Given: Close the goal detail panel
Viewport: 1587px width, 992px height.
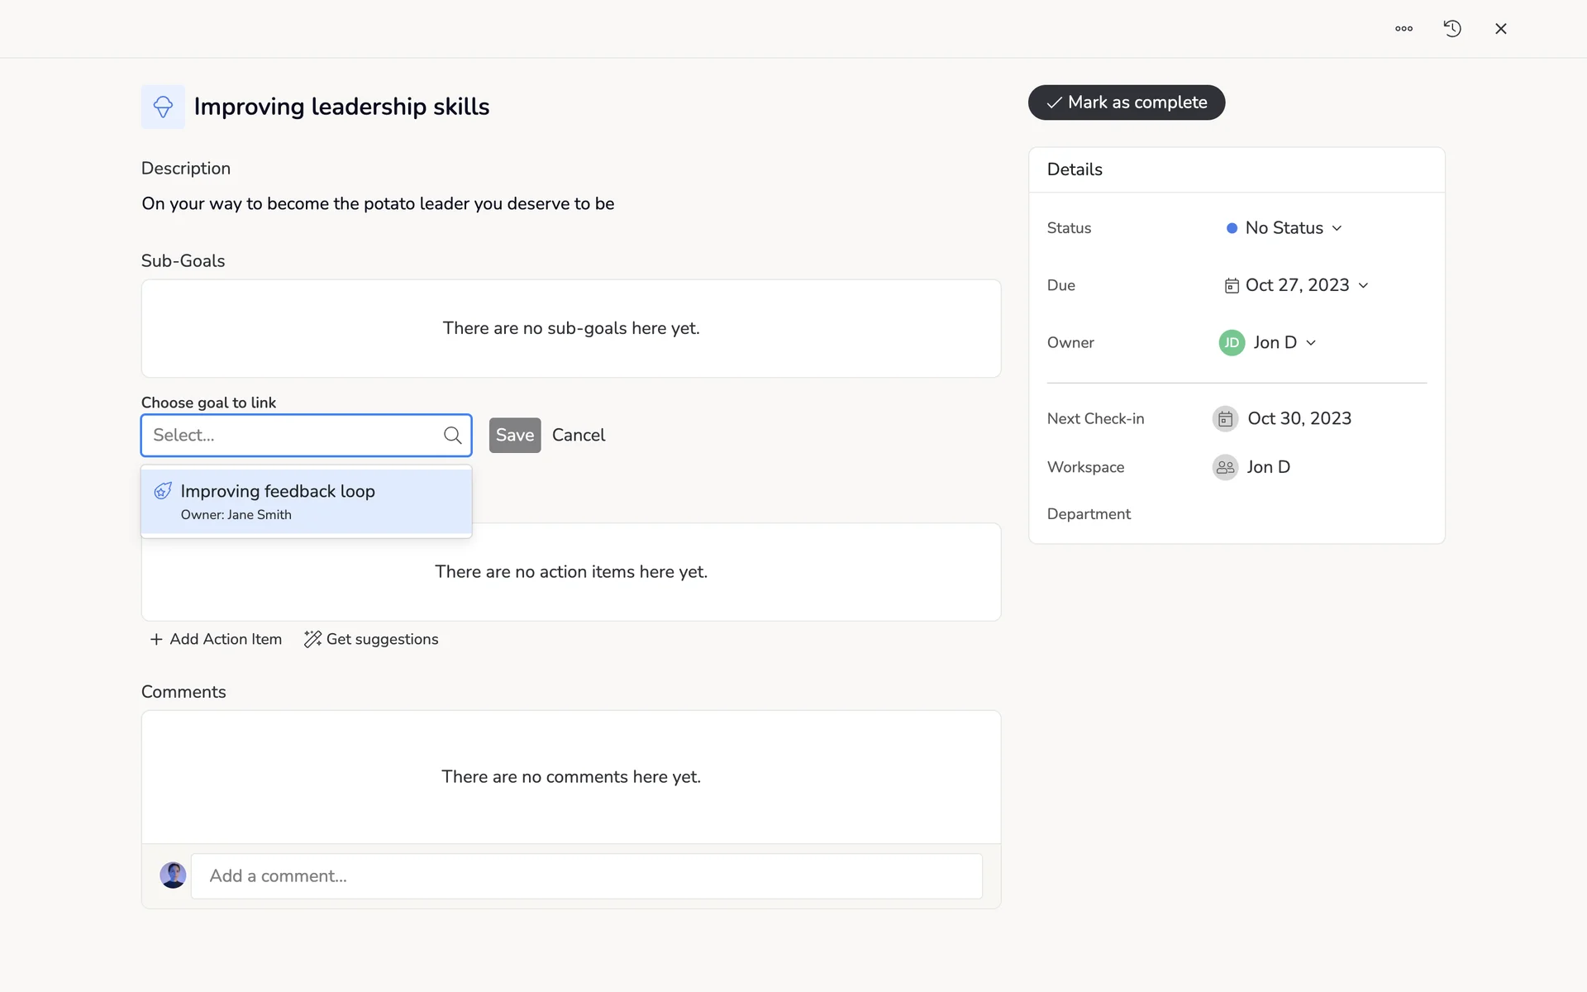Looking at the screenshot, I should [x=1501, y=29].
